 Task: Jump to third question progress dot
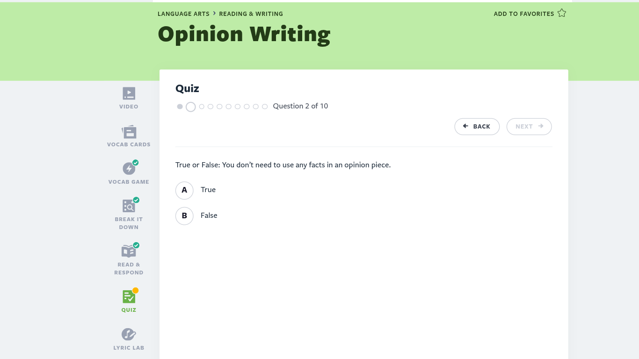(x=202, y=107)
